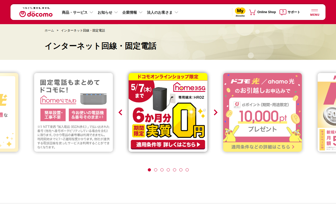336x210 pixels.
Task: Open the My docomo icon
Action: point(240,12)
